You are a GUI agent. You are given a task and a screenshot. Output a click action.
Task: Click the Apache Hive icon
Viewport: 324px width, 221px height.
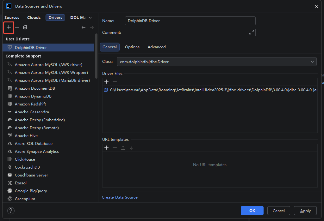click(x=10, y=135)
